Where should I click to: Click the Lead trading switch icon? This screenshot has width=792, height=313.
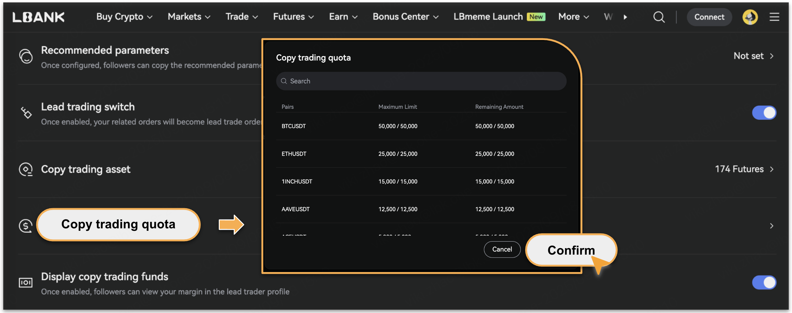26,113
